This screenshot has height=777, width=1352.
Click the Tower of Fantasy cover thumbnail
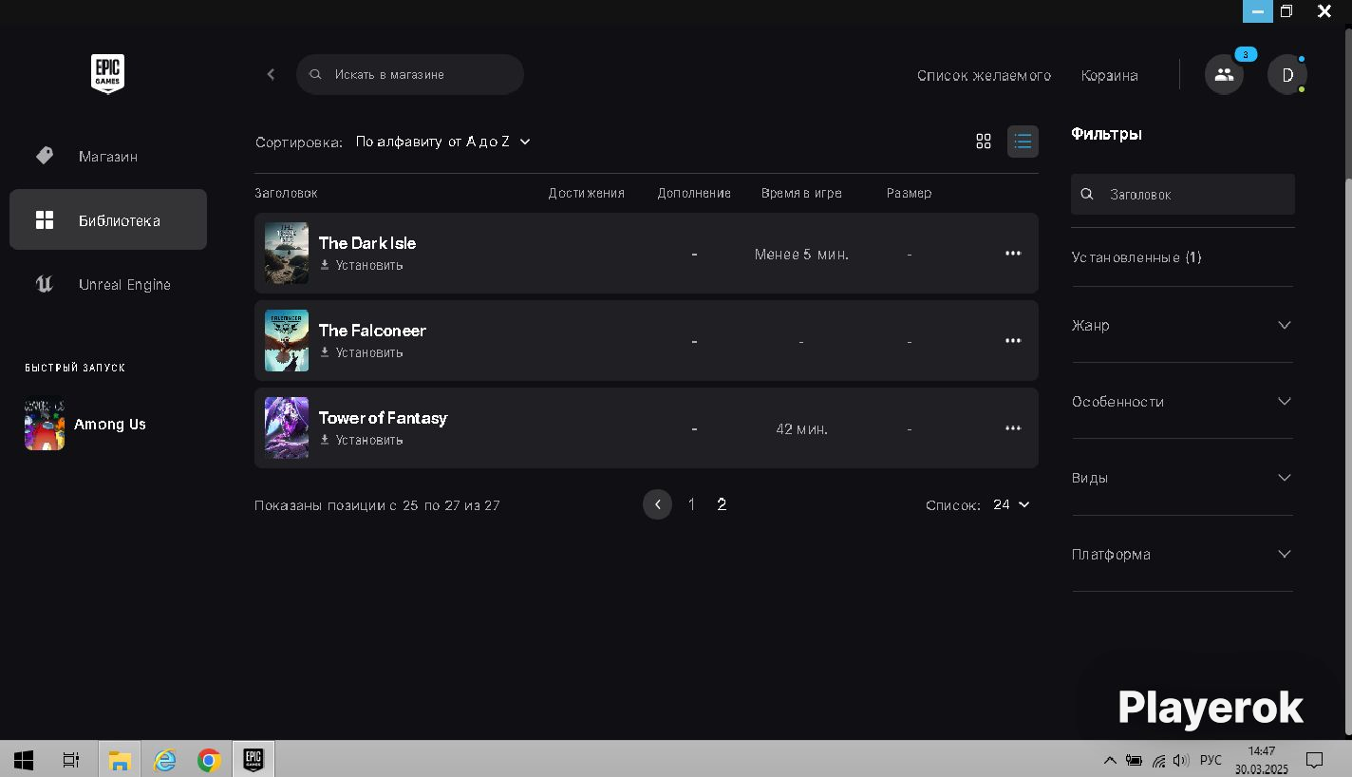click(x=287, y=428)
